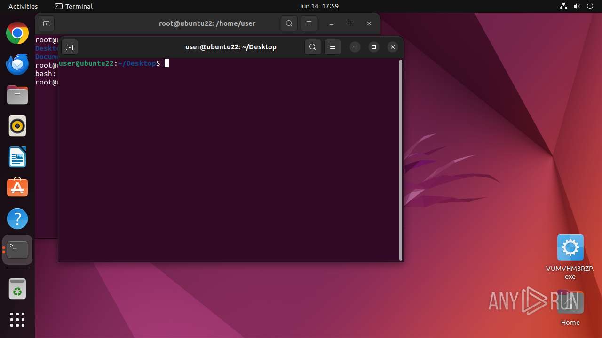Launch Thunderbird mail from the dock
This screenshot has width=602, height=338.
click(17, 64)
